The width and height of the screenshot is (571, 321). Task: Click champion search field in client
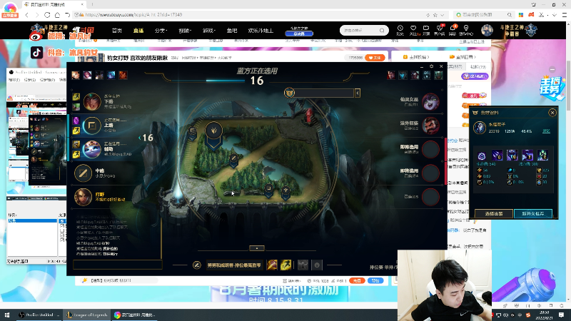tap(325, 93)
